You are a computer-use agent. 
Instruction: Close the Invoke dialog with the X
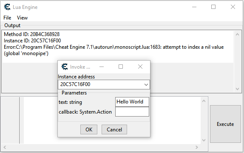[x=140, y=67]
